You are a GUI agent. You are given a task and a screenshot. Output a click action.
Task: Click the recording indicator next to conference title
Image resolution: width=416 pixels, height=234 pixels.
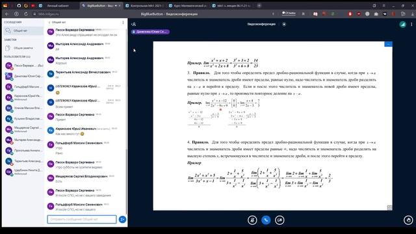284,24
